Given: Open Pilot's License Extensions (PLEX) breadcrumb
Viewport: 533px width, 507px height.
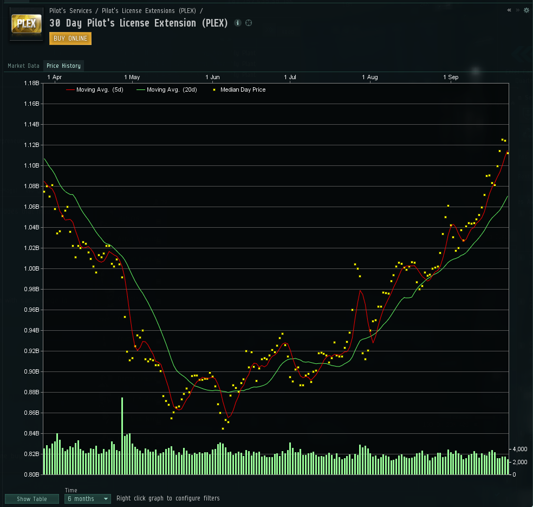Looking at the screenshot, I should pyautogui.click(x=149, y=11).
